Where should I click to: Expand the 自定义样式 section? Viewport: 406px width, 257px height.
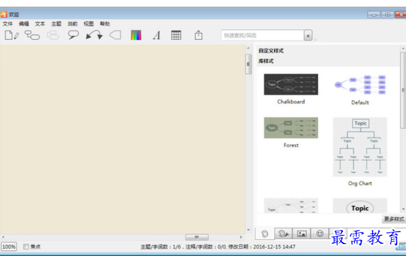click(271, 50)
